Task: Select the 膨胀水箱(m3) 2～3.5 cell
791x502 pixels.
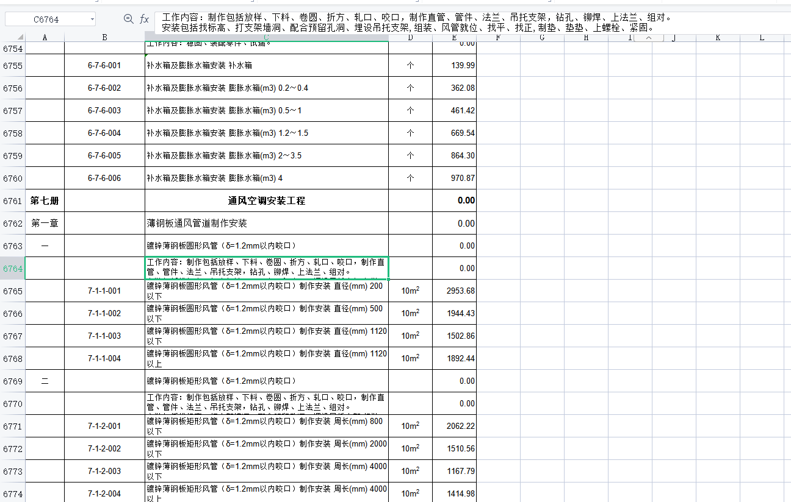Action: [267, 155]
